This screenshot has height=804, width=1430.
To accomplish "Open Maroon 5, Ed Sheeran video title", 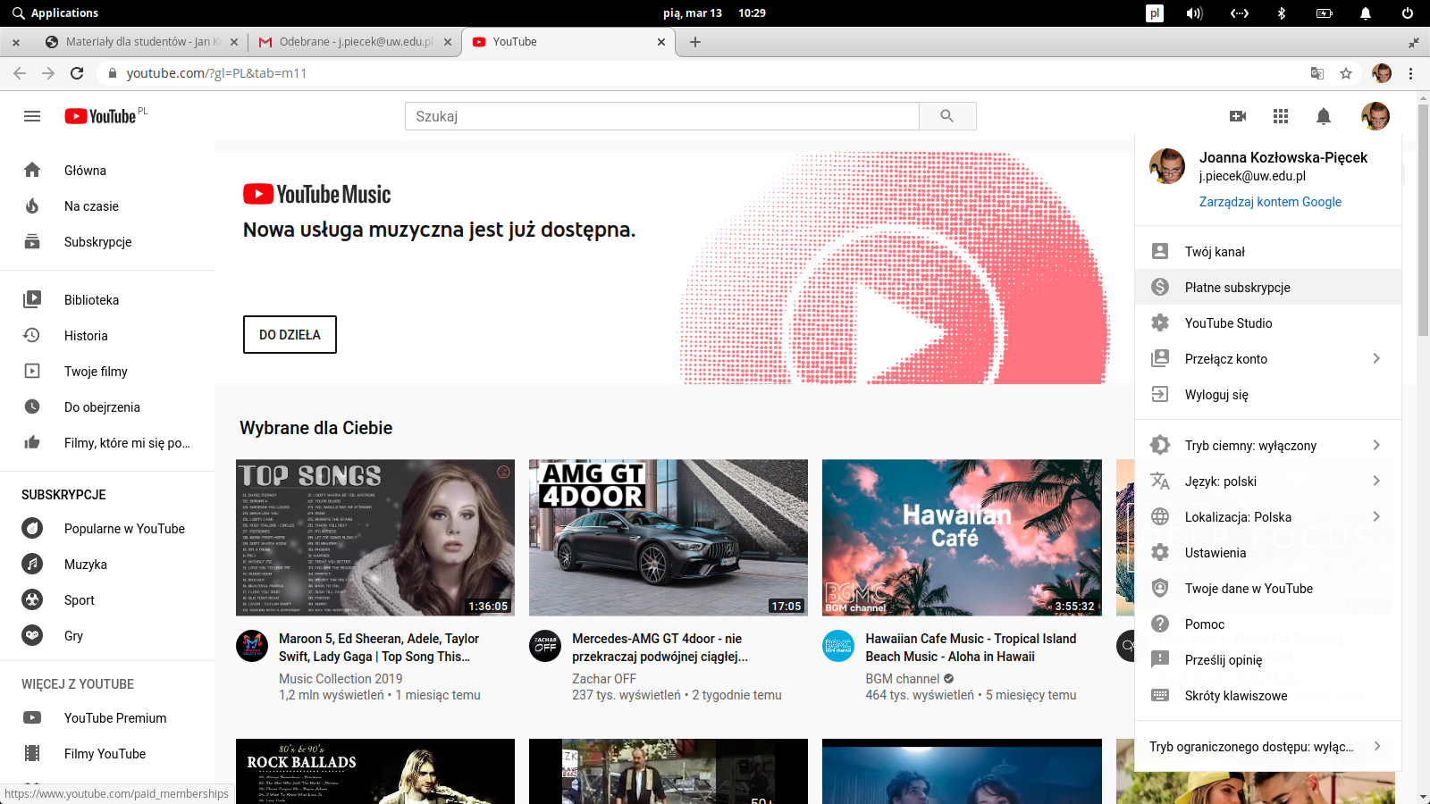I will 379,648.
